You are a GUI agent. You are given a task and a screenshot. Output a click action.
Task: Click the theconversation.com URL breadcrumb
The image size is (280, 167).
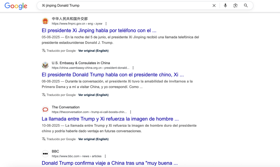tap(89, 112)
